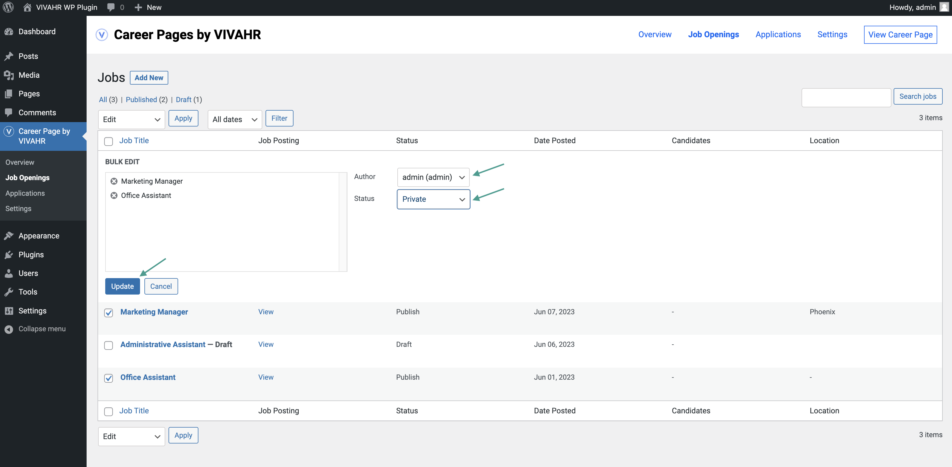Uncheck the Marketing Manager row checkbox
Viewport: 952px width, 467px height.
click(108, 313)
